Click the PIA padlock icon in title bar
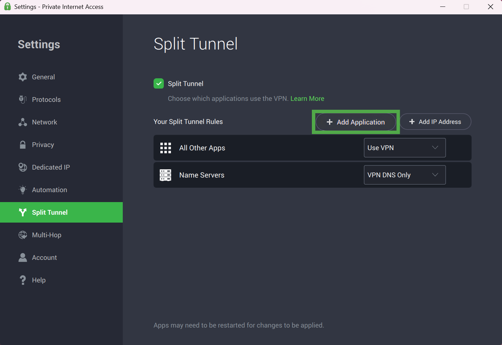This screenshot has width=502, height=345. pyautogui.click(x=7, y=6)
